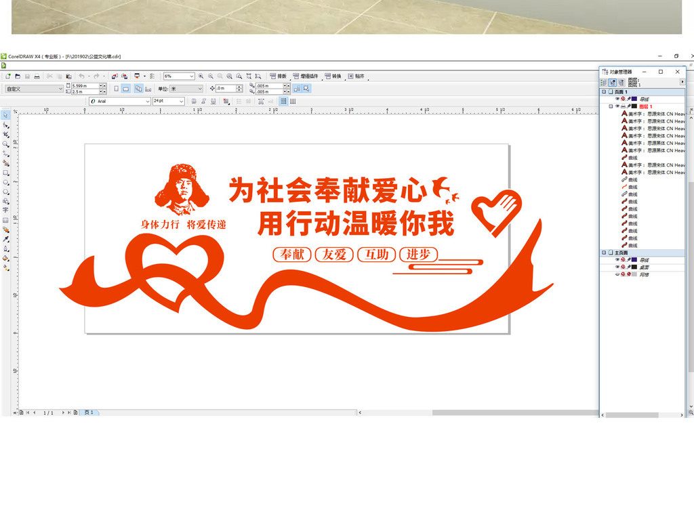Toggle visibility eye of 图层 1
Image resolution: width=694 pixels, height=520 pixels.
tap(617, 106)
